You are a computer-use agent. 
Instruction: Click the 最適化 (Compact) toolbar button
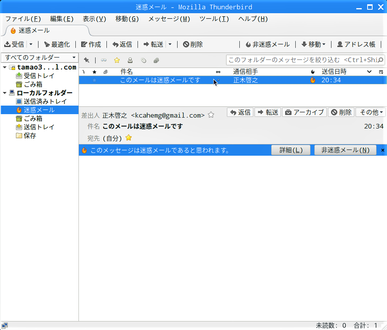[57, 44]
